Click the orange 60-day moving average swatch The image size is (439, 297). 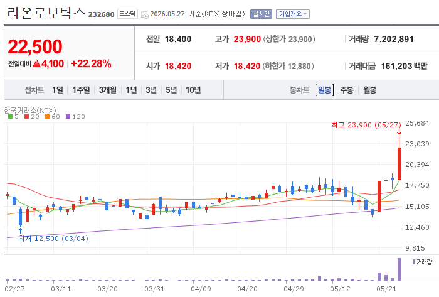tap(47, 117)
